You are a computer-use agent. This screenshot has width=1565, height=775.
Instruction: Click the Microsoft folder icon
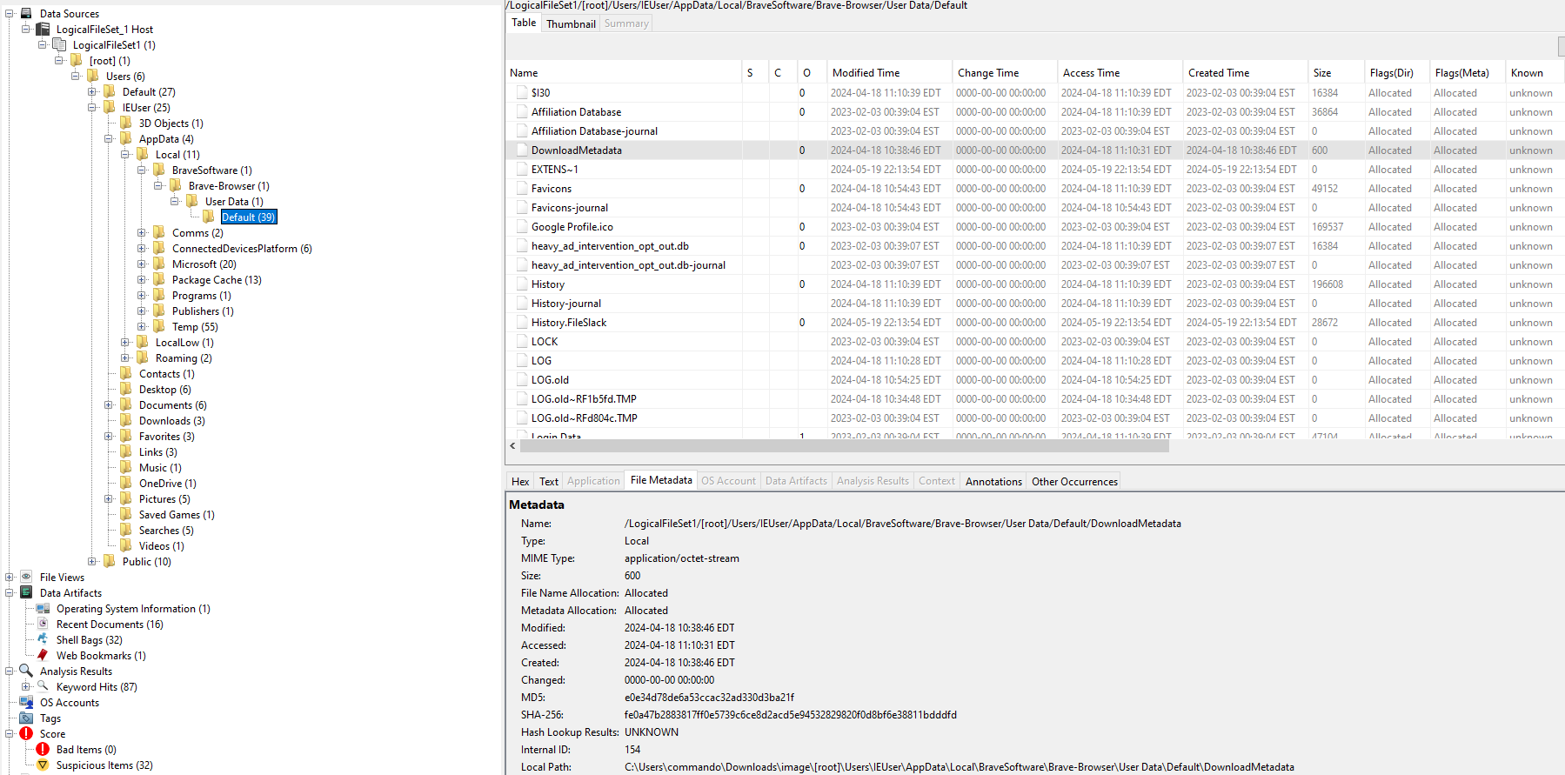[158, 264]
